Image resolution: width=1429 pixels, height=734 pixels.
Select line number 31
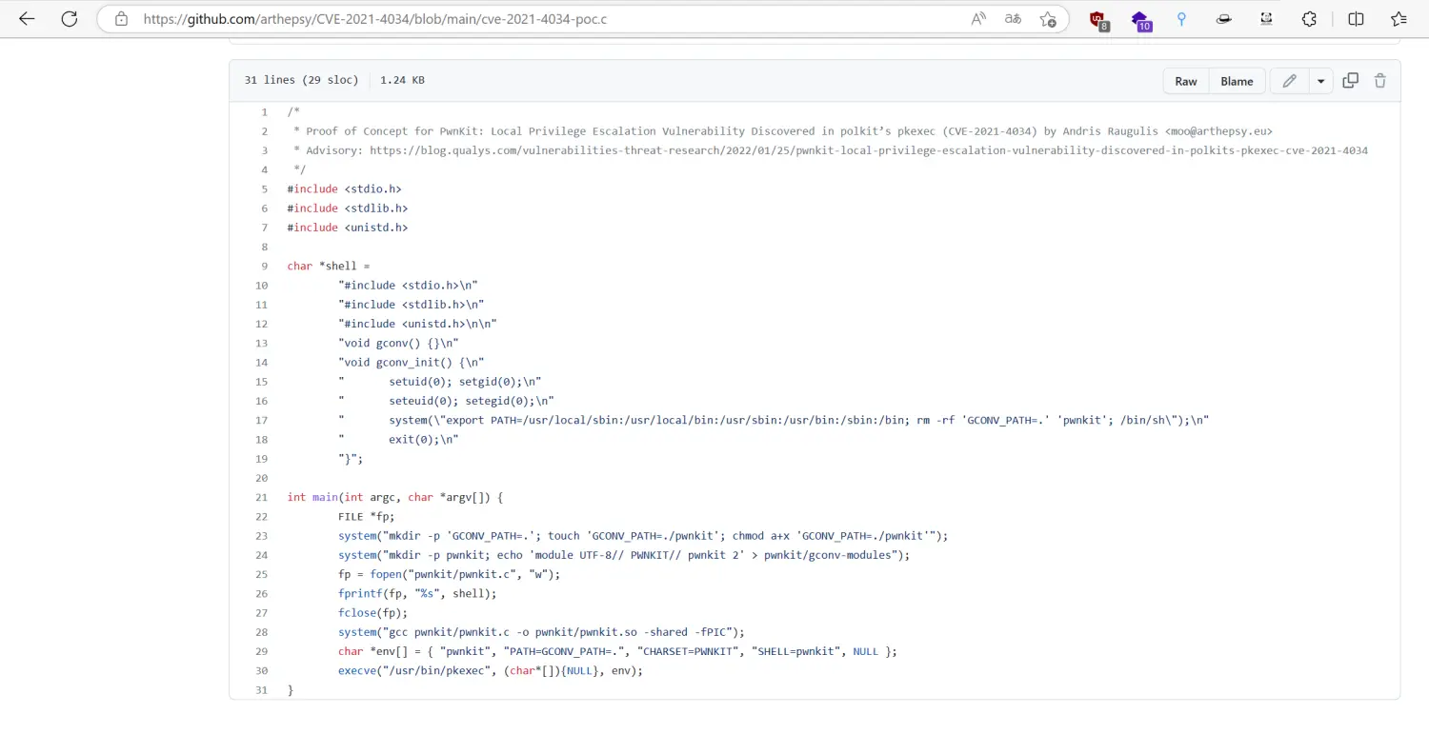(x=262, y=689)
